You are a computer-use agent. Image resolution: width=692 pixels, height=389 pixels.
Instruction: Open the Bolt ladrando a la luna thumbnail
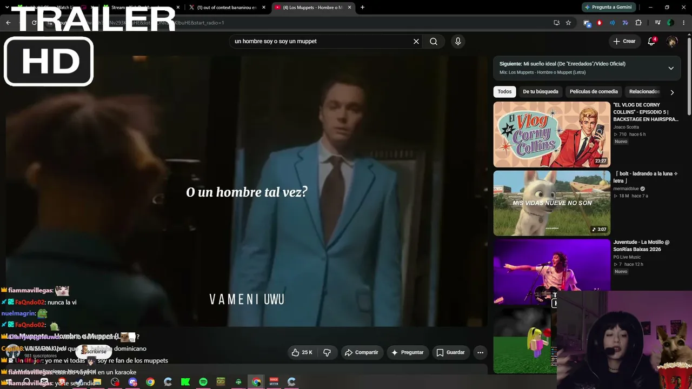point(551,203)
